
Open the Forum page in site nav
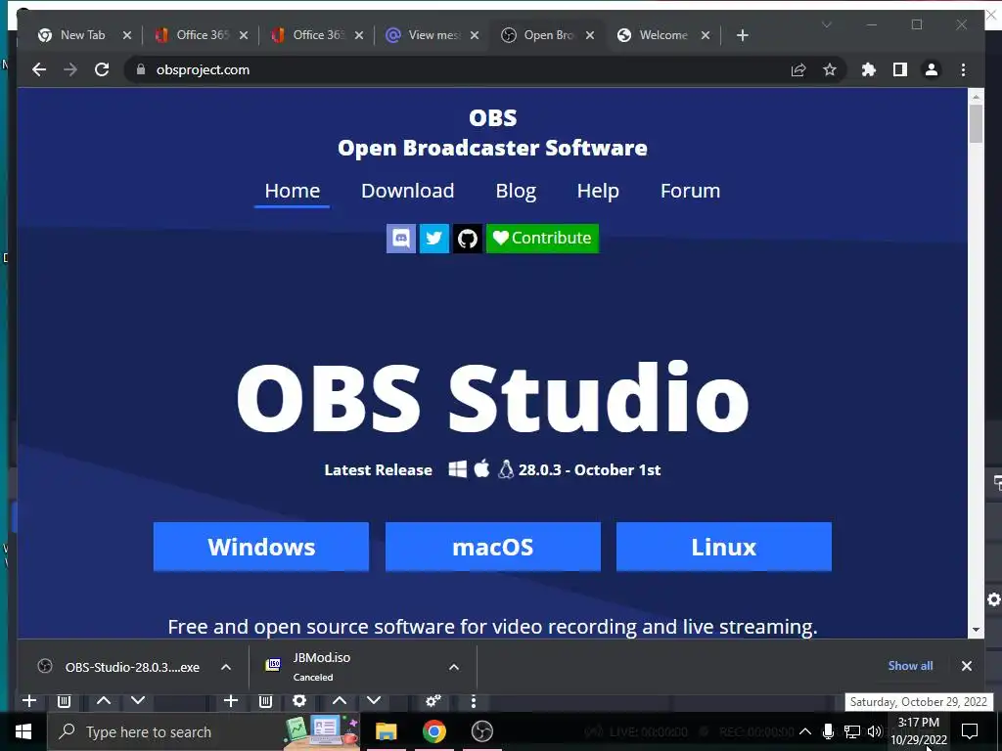tap(690, 191)
